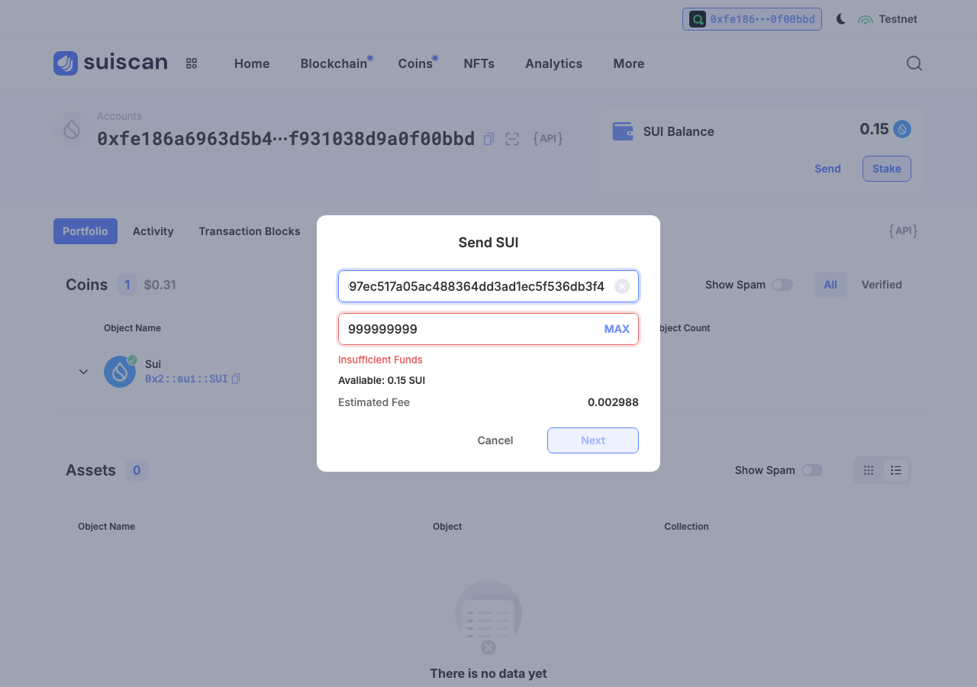Expand the Sui coin row chevron
The width and height of the screenshot is (977, 687).
click(x=84, y=372)
